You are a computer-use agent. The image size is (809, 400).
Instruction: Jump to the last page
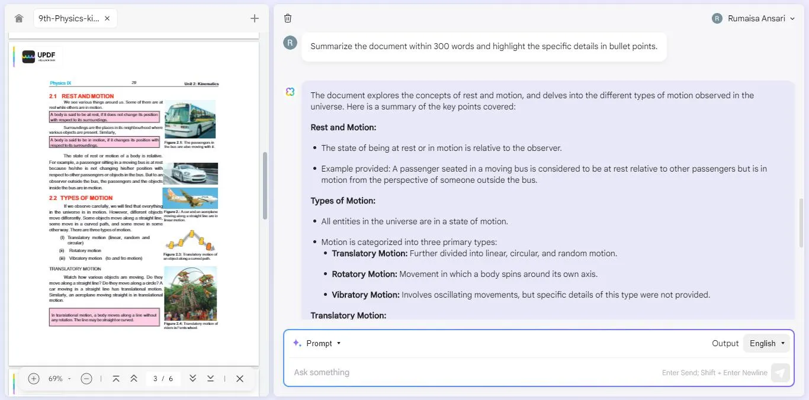tap(210, 379)
